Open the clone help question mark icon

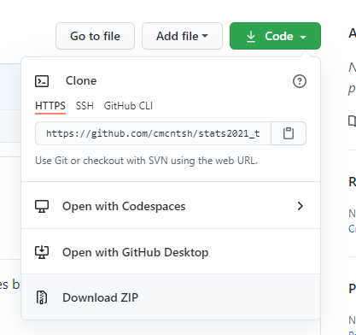pos(300,81)
